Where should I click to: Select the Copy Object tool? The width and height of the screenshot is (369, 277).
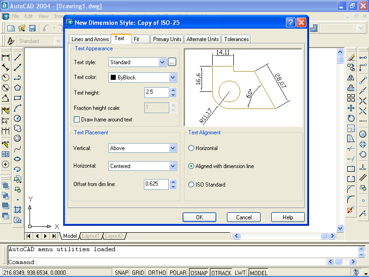[351, 67]
